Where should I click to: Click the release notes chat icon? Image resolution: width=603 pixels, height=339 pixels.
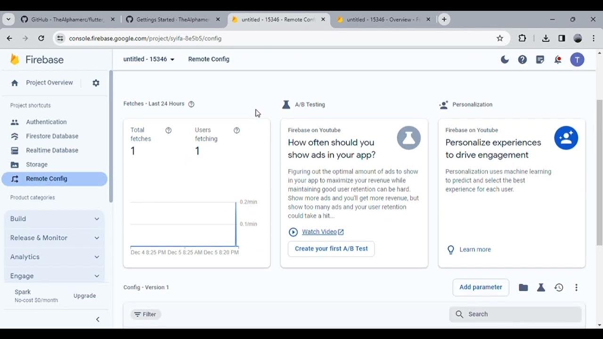(x=540, y=60)
